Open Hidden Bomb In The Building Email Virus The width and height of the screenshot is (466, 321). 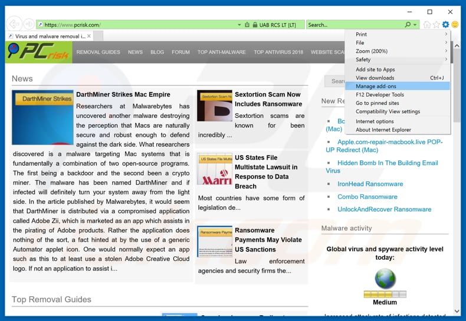click(382, 167)
